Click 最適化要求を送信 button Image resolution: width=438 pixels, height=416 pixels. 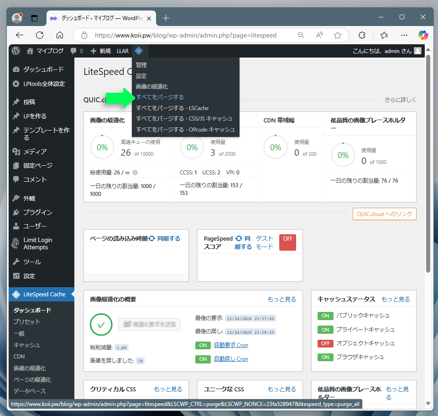pos(150,324)
